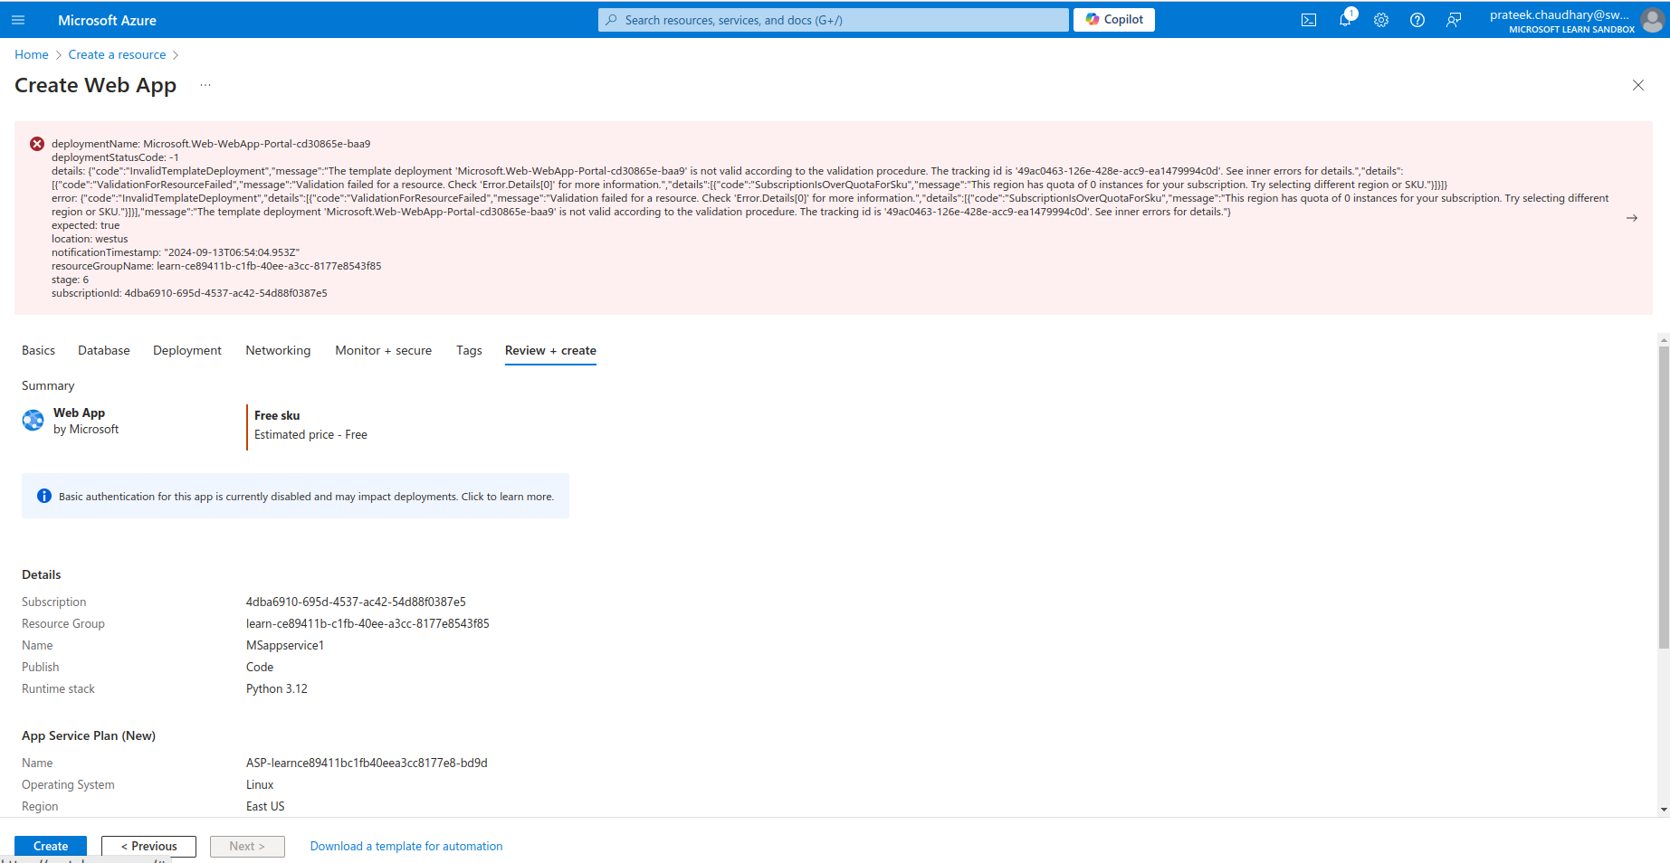Open Create a resource breadcrumb
Screen dimensions: 1670x863
pos(118,54)
